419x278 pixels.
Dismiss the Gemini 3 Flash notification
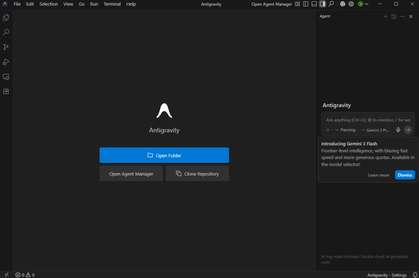[x=405, y=175]
